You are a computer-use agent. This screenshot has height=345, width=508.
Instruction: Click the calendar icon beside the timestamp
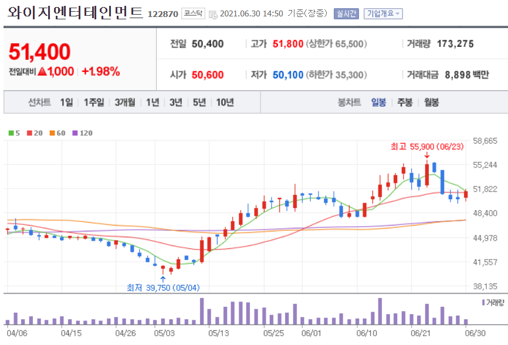(x=213, y=14)
